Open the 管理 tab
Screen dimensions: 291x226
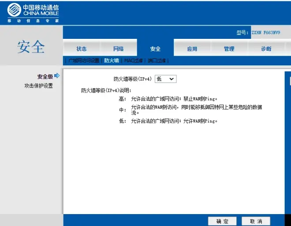click(229, 49)
